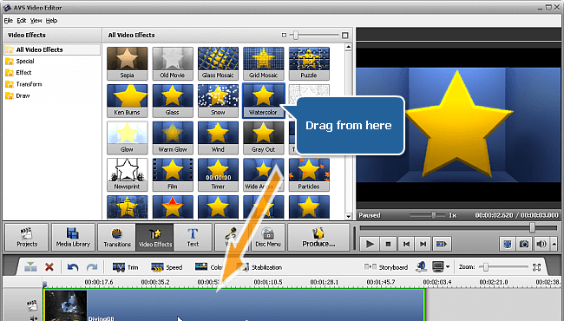Delete the selected timeline item
The height and width of the screenshot is (321, 564).
[x=49, y=267]
